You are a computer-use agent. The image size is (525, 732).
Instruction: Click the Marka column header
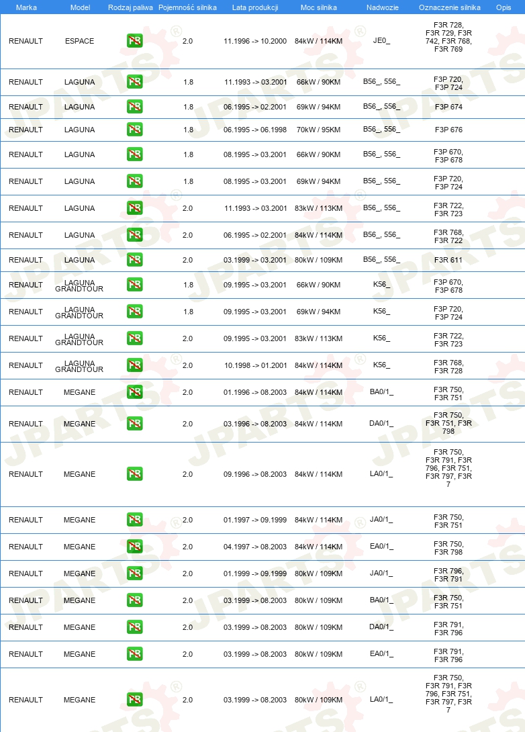click(26, 7)
